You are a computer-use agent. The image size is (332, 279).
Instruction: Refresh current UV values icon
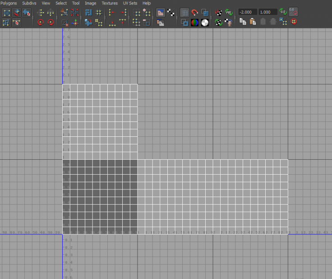[283, 12]
